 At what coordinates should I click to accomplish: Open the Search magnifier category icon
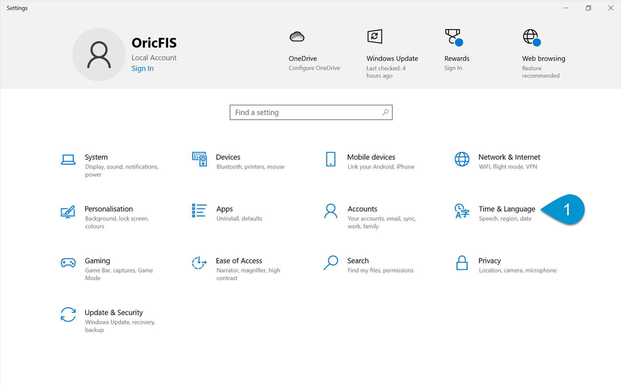click(x=330, y=263)
